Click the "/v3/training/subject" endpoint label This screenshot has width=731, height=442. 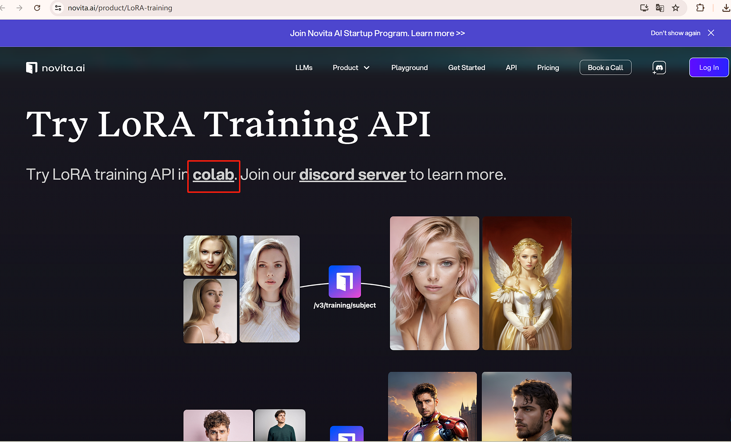click(x=345, y=305)
